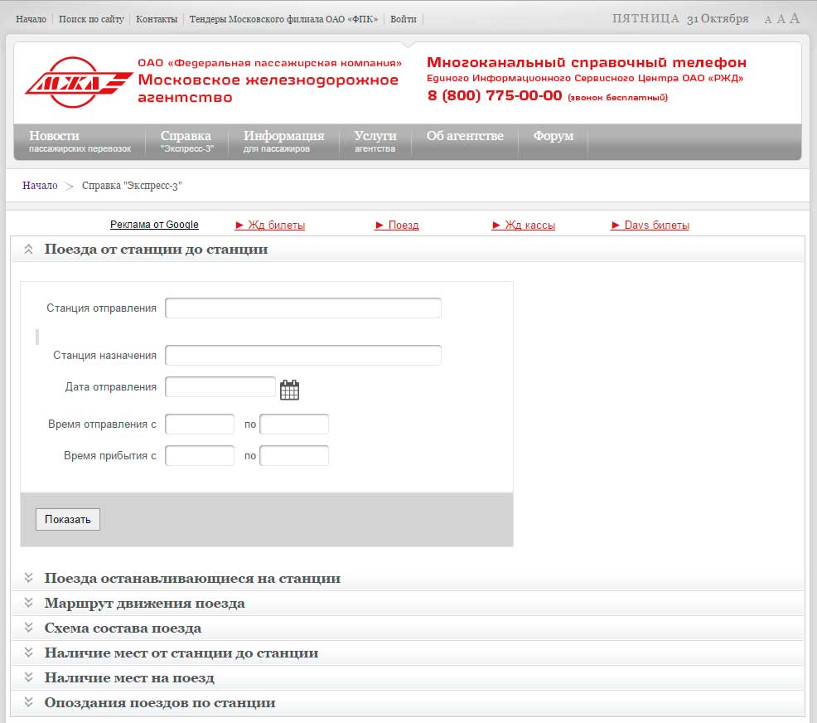Click 'Начало' in the breadcrumb trail
This screenshot has width=817, height=723.
tap(40, 186)
